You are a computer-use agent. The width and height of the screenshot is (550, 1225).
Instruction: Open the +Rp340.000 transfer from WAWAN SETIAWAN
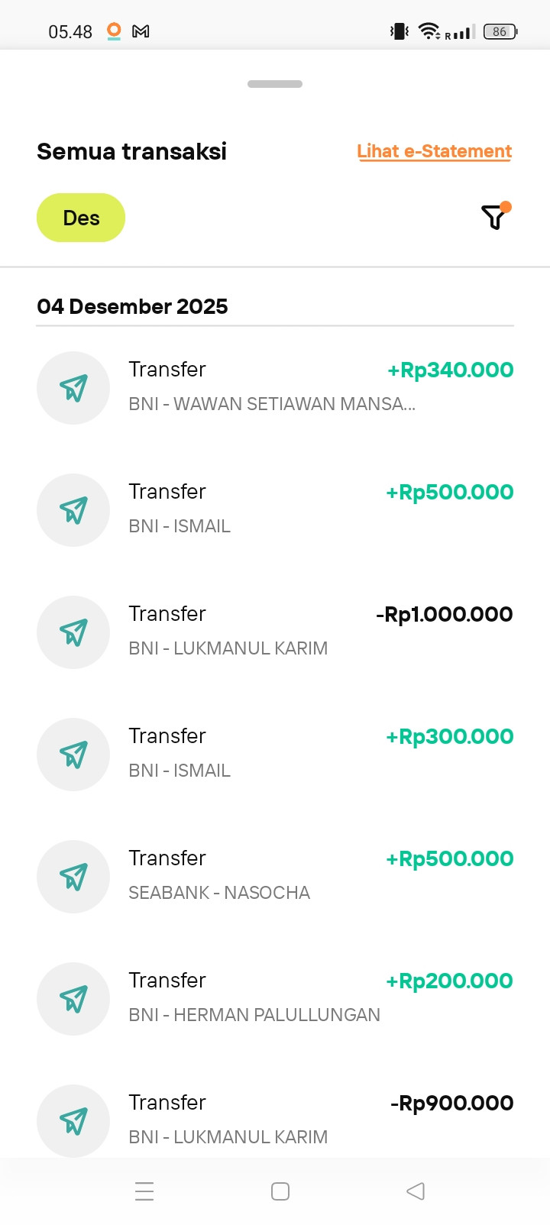tap(275, 388)
